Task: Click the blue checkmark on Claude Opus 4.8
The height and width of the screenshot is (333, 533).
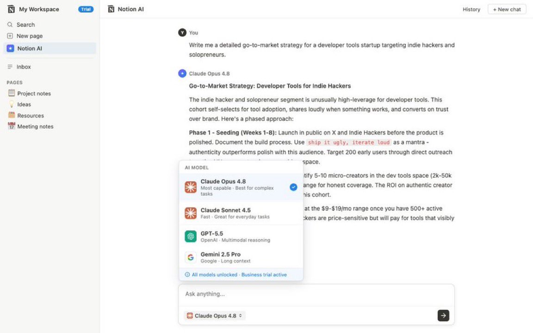Action: coord(293,187)
